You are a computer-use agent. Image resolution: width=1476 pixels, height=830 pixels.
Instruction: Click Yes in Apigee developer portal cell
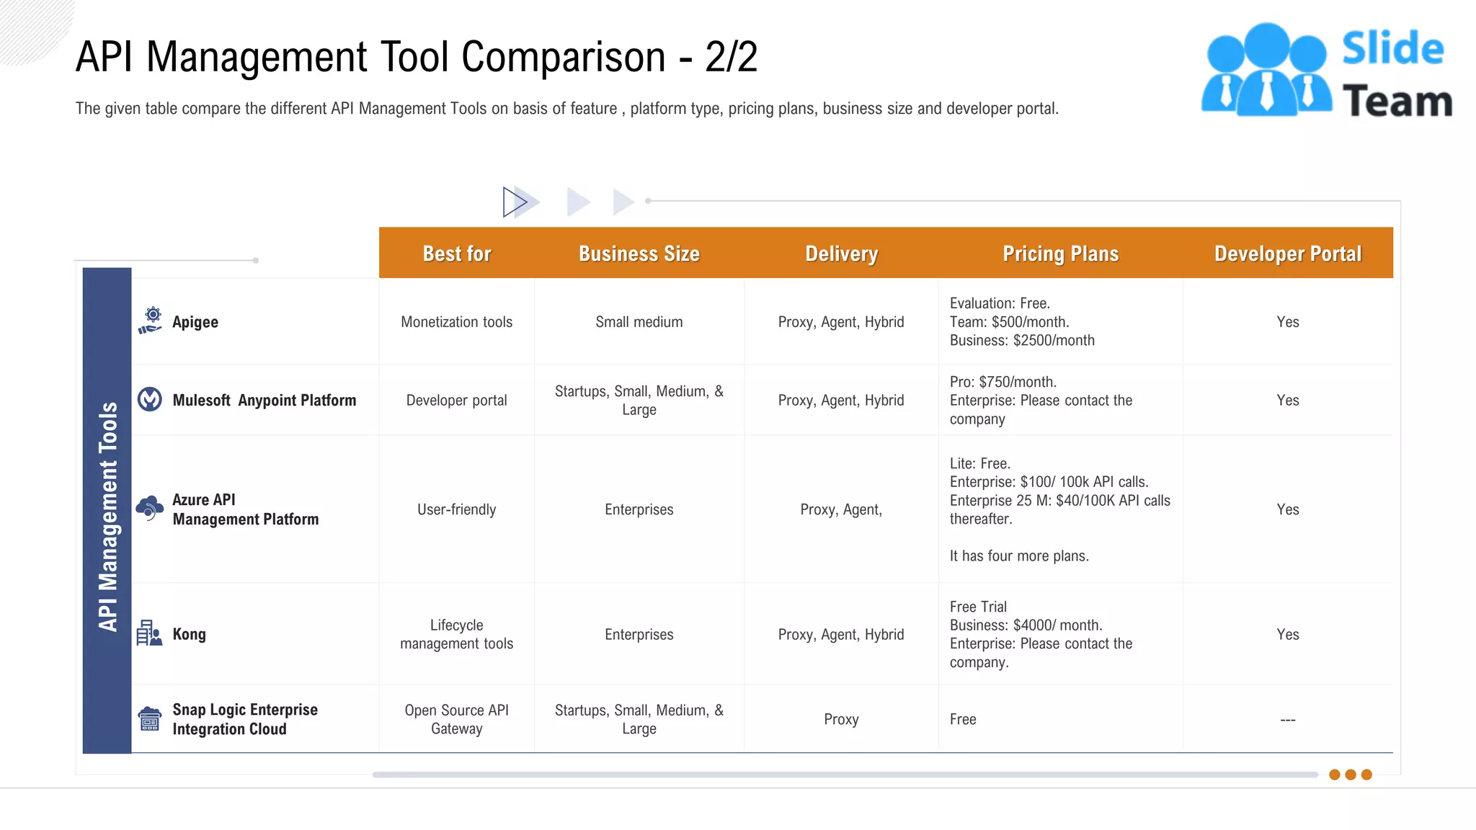pyautogui.click(x=1288, y=322)
